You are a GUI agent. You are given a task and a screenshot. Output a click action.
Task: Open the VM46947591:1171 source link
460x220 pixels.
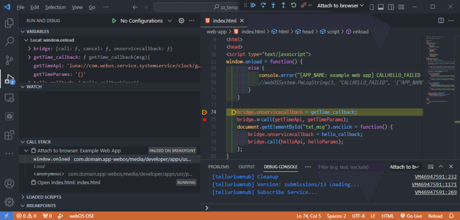point(434,185)
